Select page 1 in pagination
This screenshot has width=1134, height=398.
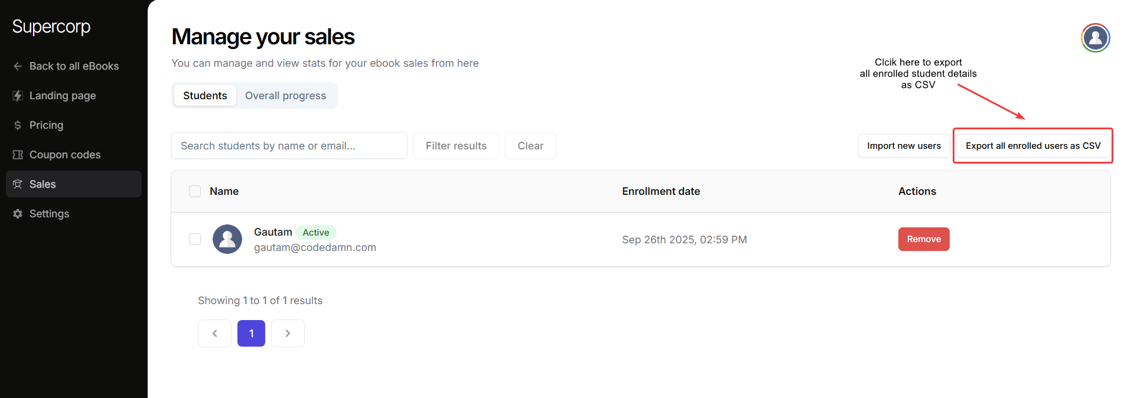pos(251,334)
